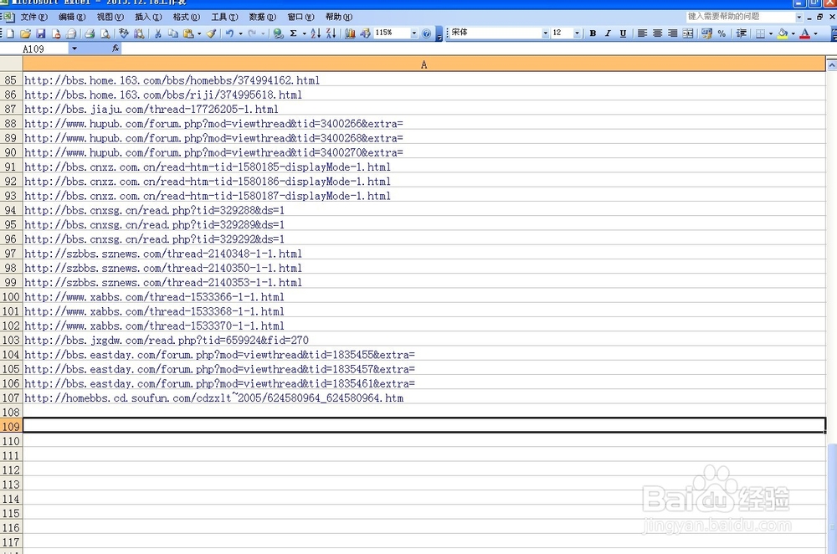Image resolution: width=837 pixels, height=554 pixels.
Task: Expand the AutoSum functions arrow
Action: tap(305, 33)
